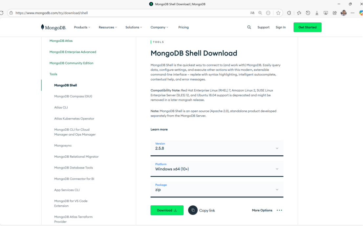363x226 pixels.
Task: Click the translate page icon
Action: pyautogui.click(x=252, y=13)
